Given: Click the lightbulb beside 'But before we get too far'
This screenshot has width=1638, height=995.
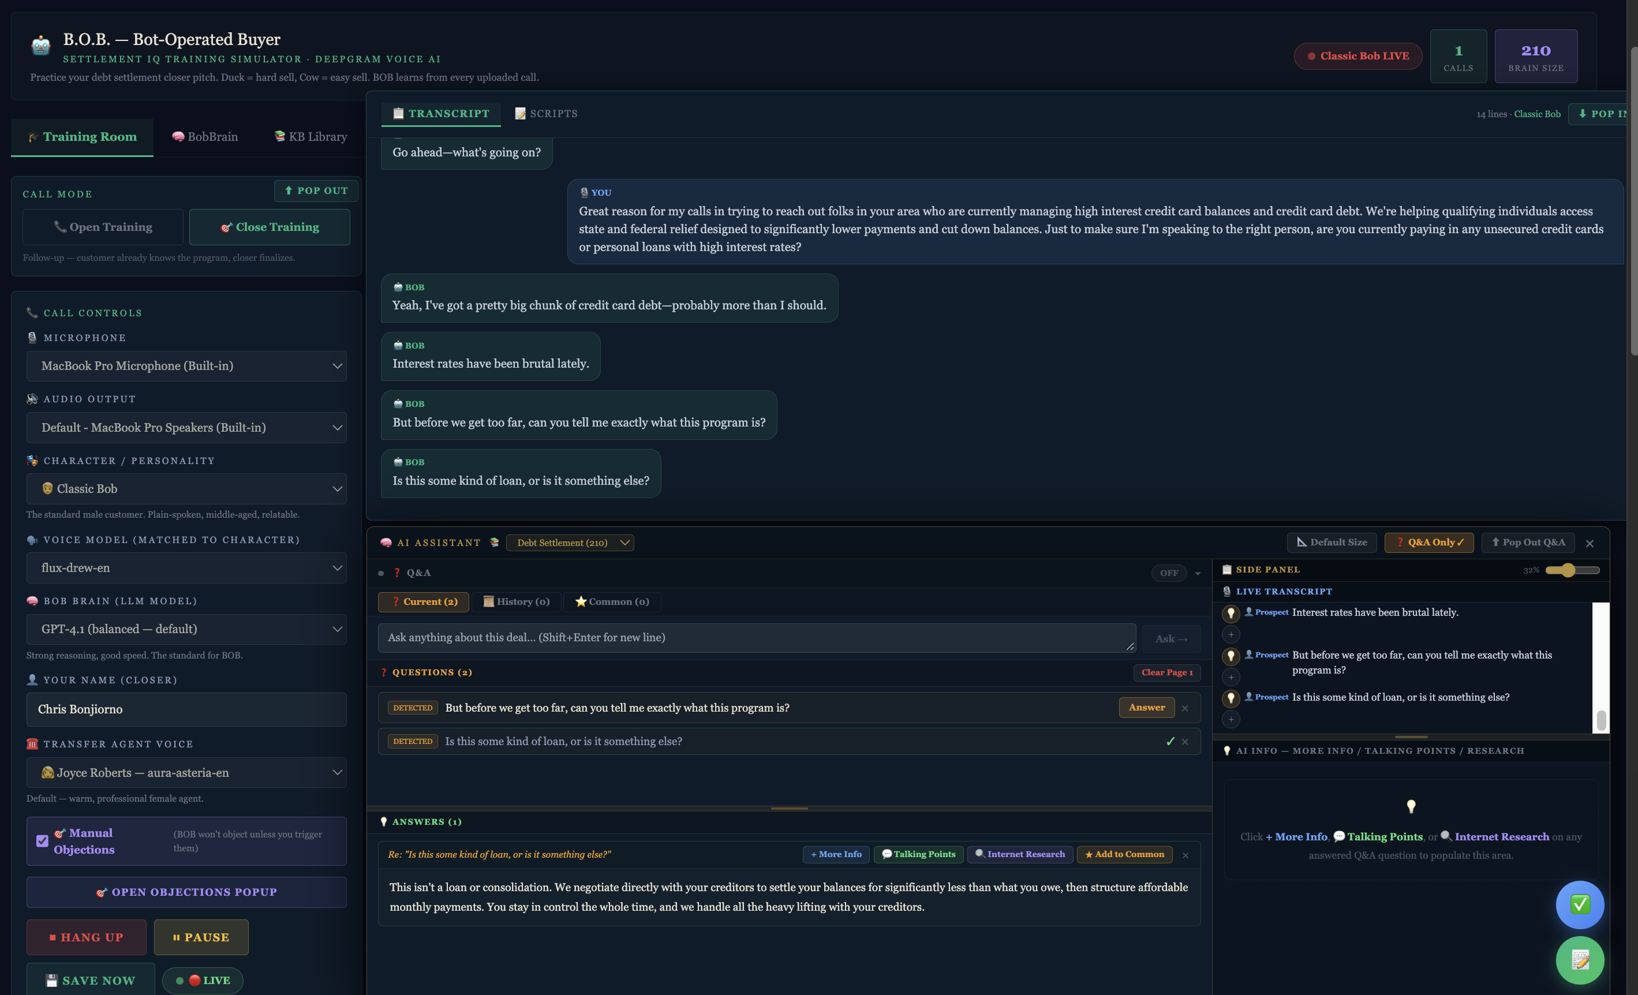Looking at the screenshot, I should tap(1231, 656).
